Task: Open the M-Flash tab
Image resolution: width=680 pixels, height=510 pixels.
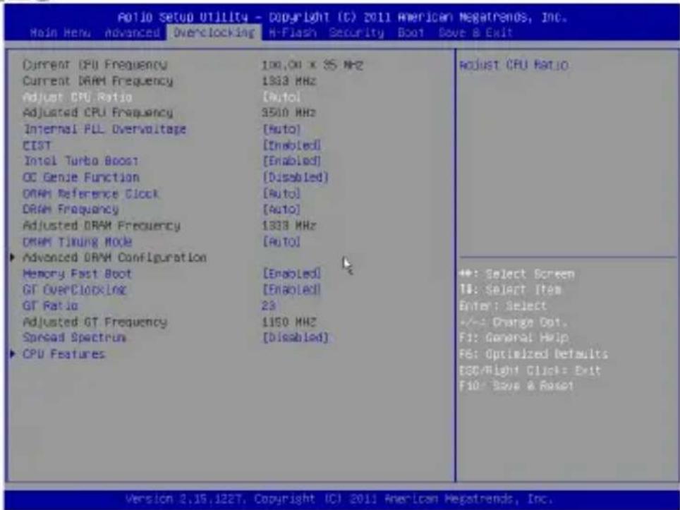Action: [x=292, y=33]
